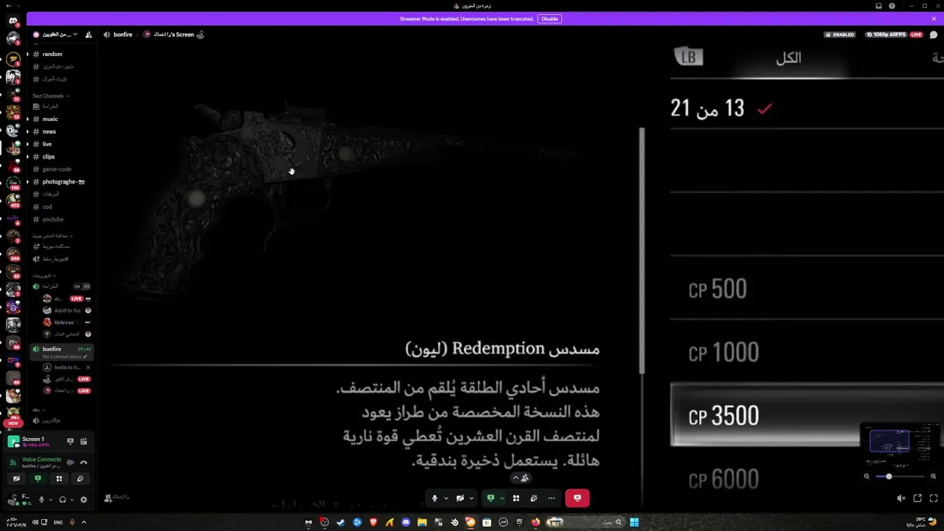Pop out the stream window
The width and height of the screenshot is (944, 531).
[x=917, y=499]
